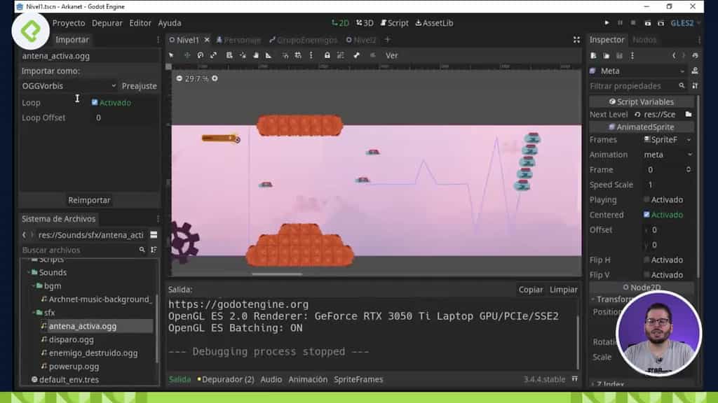Viewport: 718px width, 403px height.
Task: Toggle split mode in file system panel
Action: [x=154, y=235]
